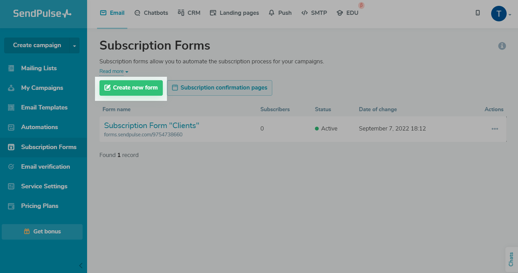518x273 pixels.
Task: Expand the Read more description
Action: click(114, 71)
